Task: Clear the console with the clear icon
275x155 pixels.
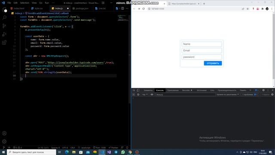Action: (138, 95)
